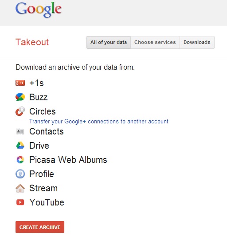
Task: Click the Contacts service label
Action: pyautogui.click(x=47, y=131)
